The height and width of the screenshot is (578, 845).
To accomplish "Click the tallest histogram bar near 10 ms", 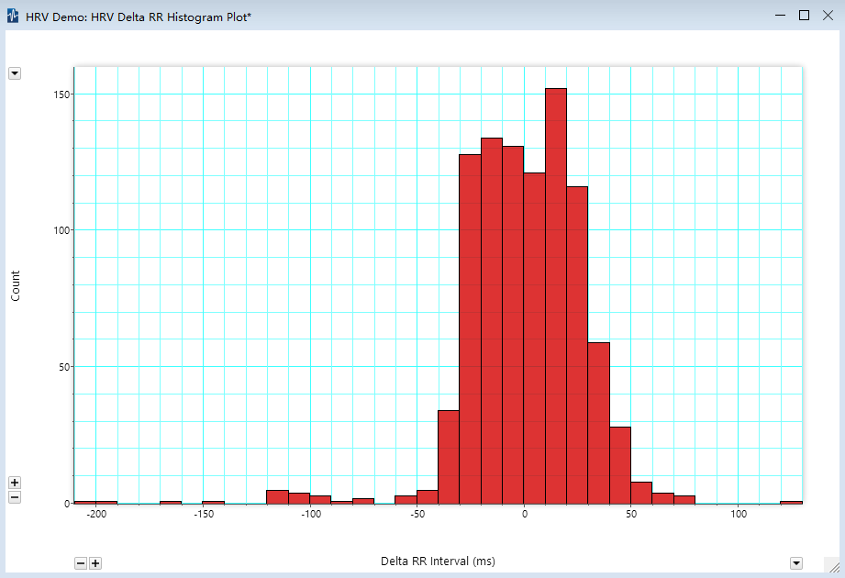I will (556, 295).
